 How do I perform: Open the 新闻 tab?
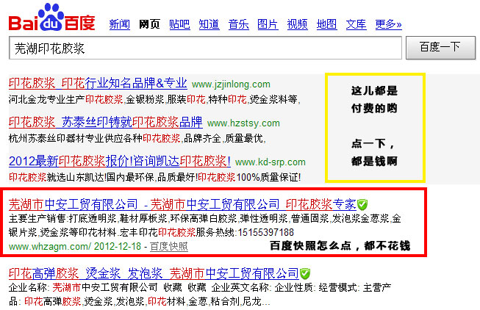click(119, 24)
